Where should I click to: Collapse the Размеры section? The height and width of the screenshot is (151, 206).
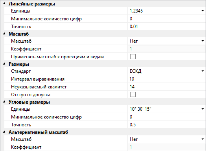(4, 64)
